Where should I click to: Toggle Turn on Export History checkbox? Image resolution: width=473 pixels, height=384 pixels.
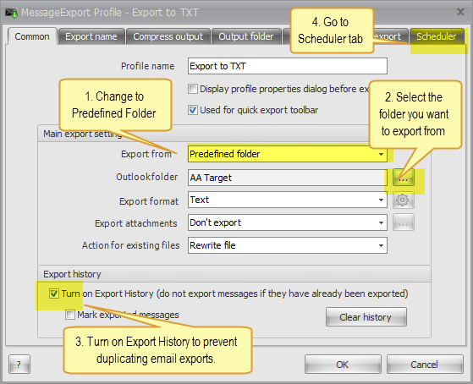[x=54, y=293]
